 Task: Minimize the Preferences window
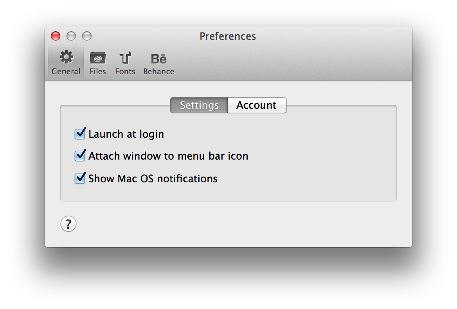click(x=71, y=36)
